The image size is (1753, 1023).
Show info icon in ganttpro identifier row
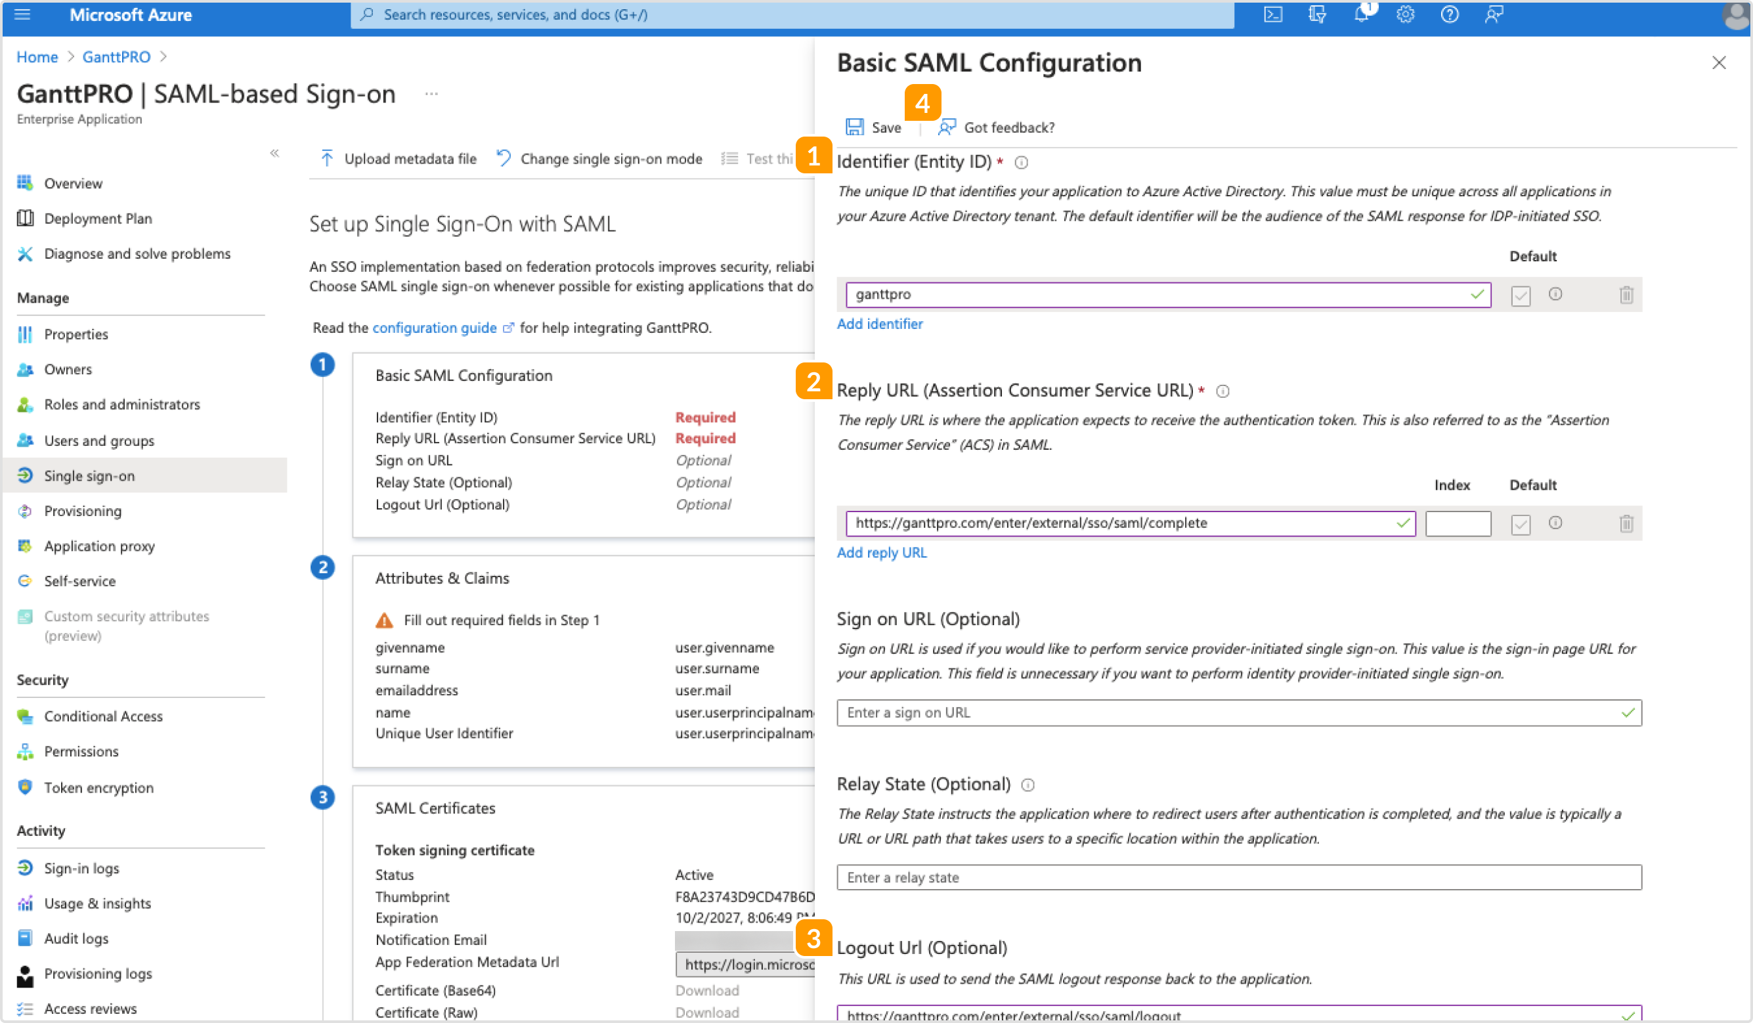tap(1555, 294)
